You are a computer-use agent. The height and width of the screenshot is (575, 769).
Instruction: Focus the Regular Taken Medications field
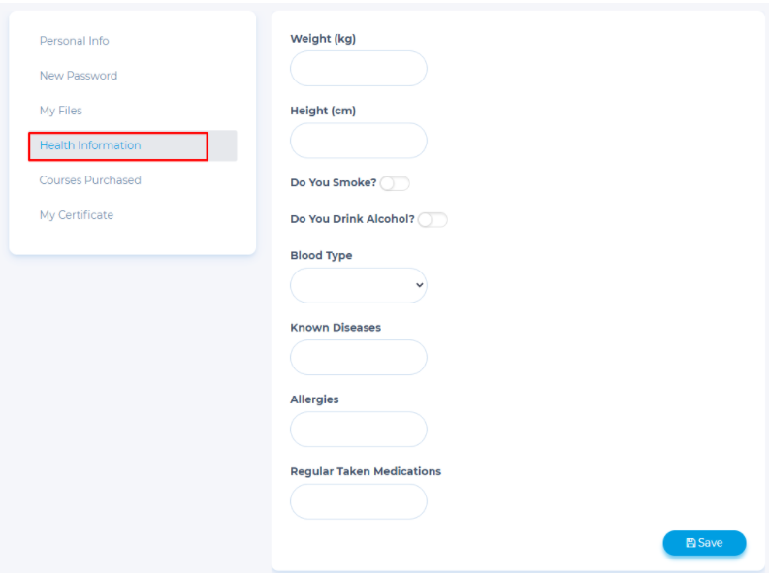tap(359, 501)
